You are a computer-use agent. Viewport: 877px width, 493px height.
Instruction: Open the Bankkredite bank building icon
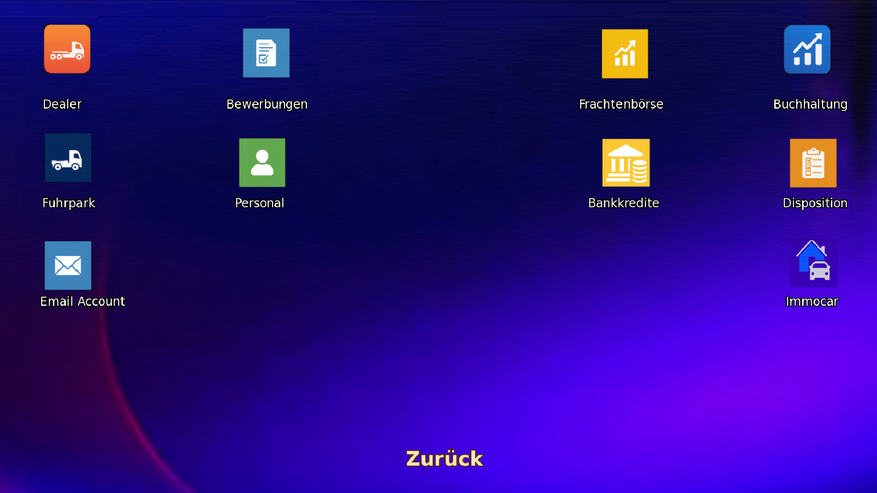626,163
